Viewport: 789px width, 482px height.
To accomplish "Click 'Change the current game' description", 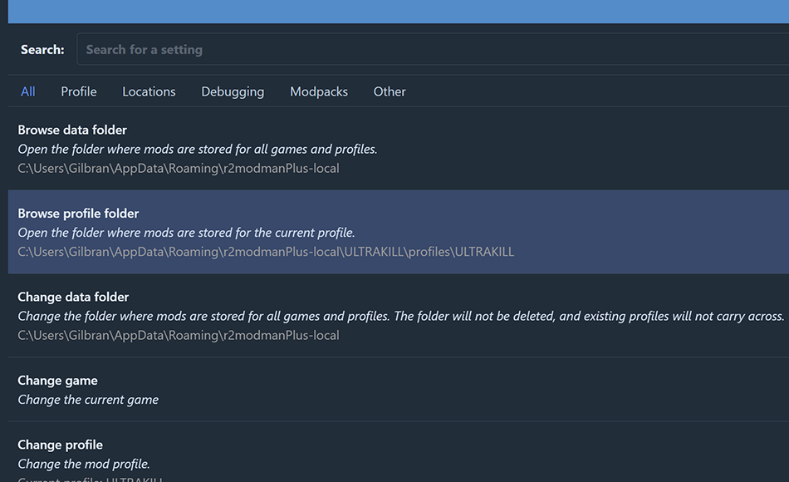I will tap(88, 400).
